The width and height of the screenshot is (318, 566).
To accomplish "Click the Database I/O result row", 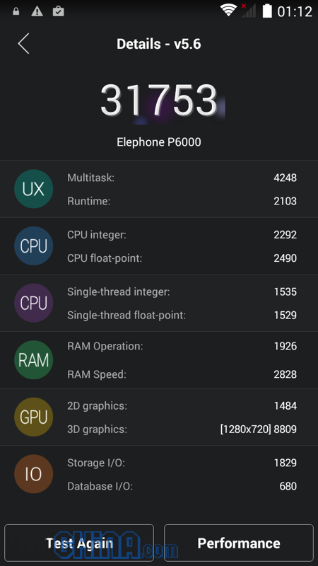I will point(182,486).
